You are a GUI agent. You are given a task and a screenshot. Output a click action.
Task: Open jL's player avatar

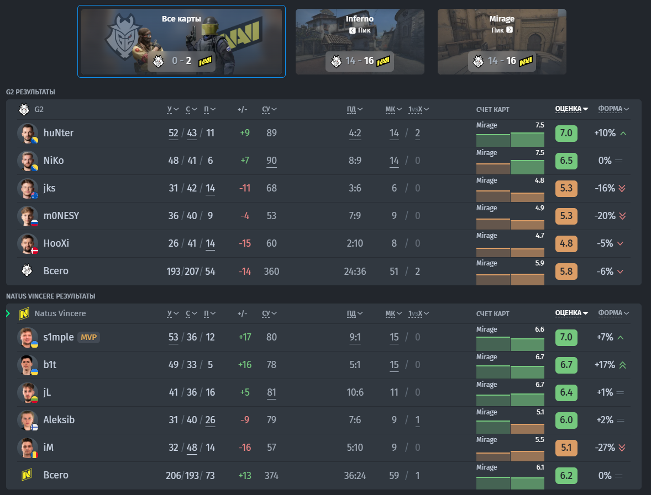click(x=28, y=392)
